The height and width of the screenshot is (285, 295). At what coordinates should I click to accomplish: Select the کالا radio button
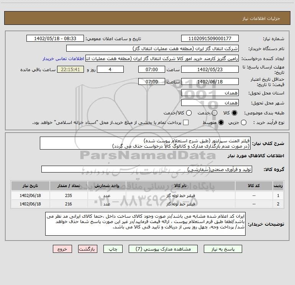[234, 113]
